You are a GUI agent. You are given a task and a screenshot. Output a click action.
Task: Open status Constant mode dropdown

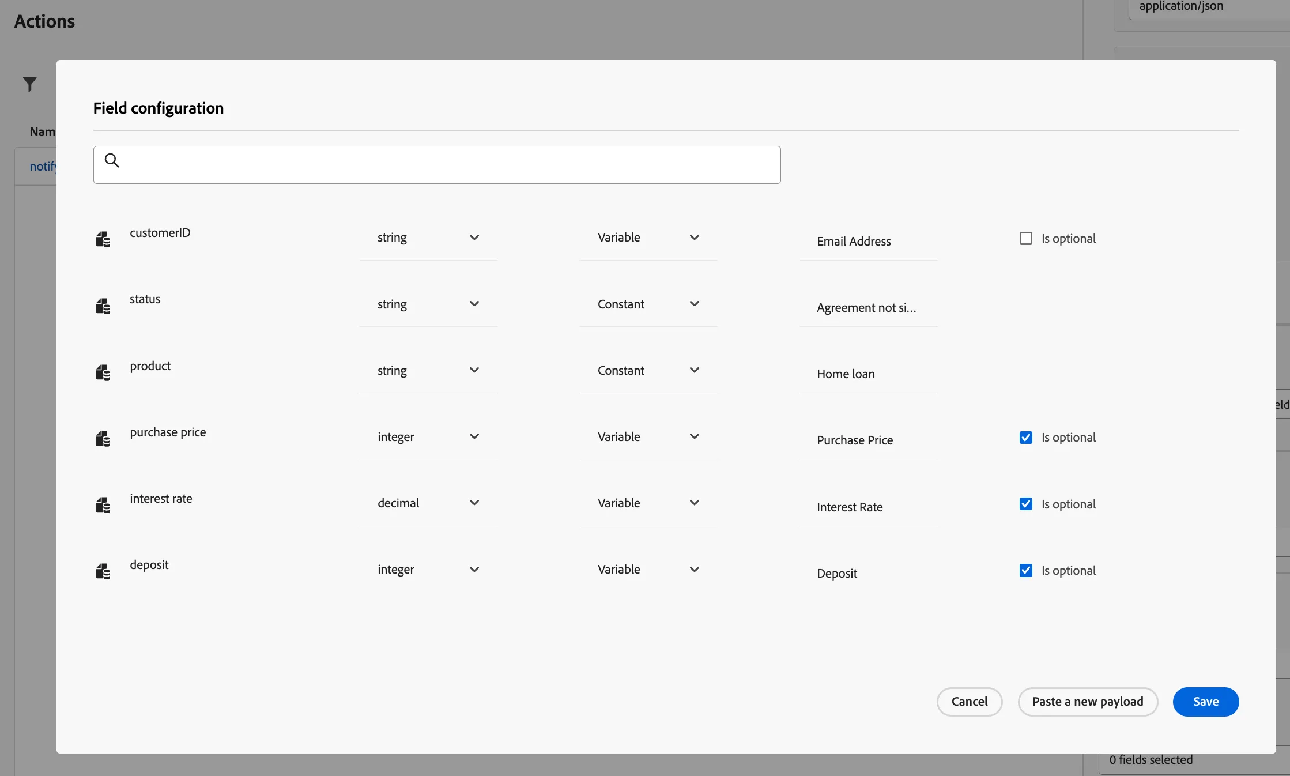point(648,304)
